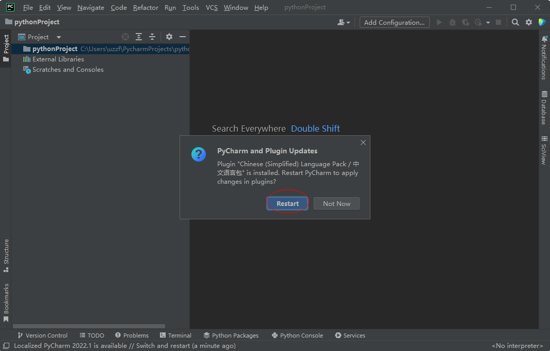This screenshot has width=550, height=351.
Task: Open the Notifications side panel
Action: tap(544, 58)
